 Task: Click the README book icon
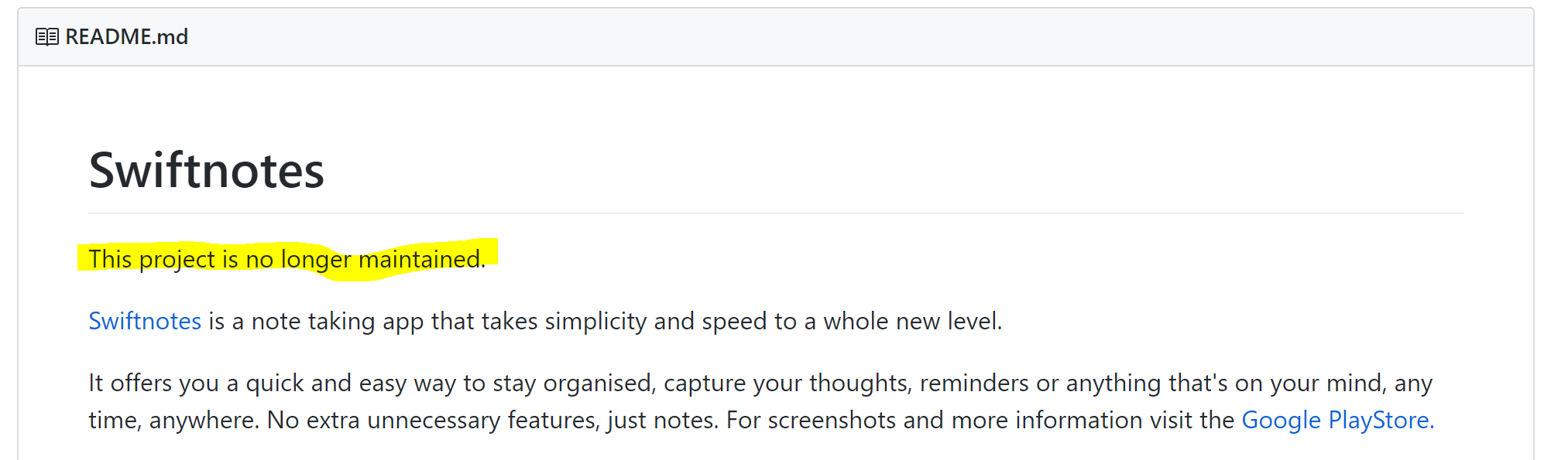tap(46, 37)
